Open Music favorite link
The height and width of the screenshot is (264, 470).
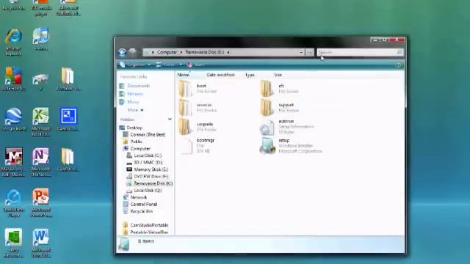coord(129,102)
